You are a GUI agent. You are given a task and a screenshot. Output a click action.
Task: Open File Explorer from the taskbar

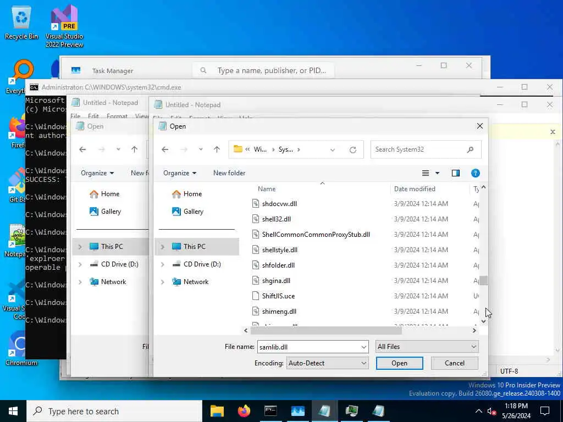click(217, 411)
